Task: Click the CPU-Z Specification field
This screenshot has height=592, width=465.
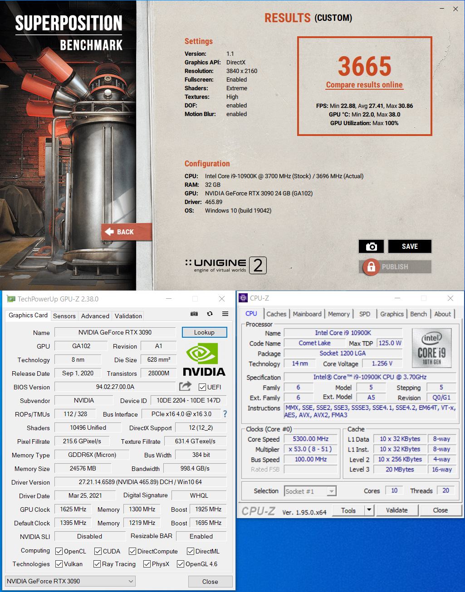Action: tap(370, 377)
